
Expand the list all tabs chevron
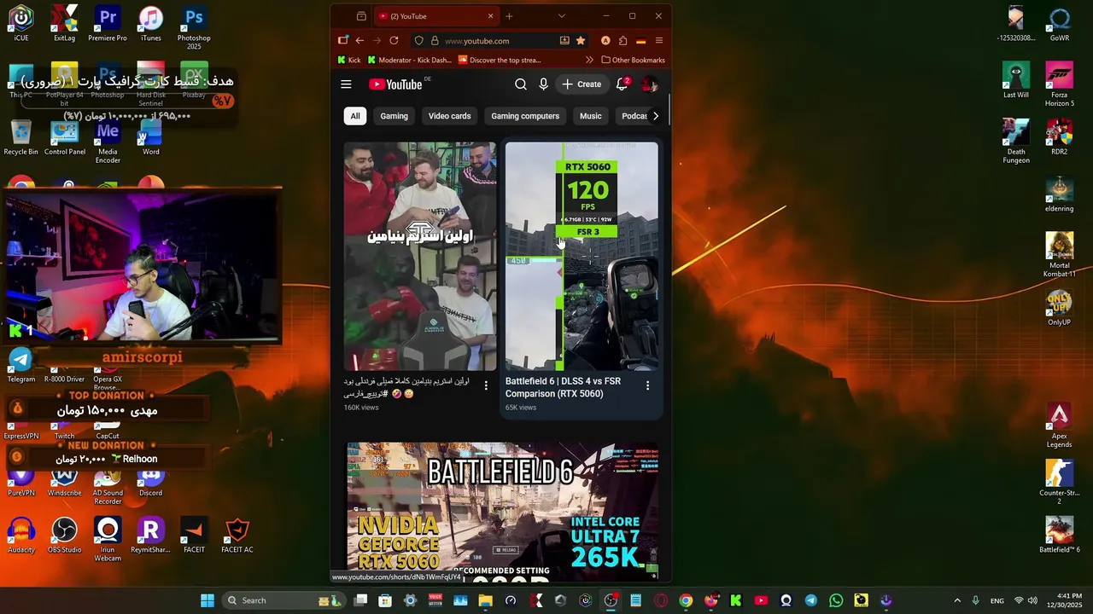pyautogui.click(x=561, y=16)
